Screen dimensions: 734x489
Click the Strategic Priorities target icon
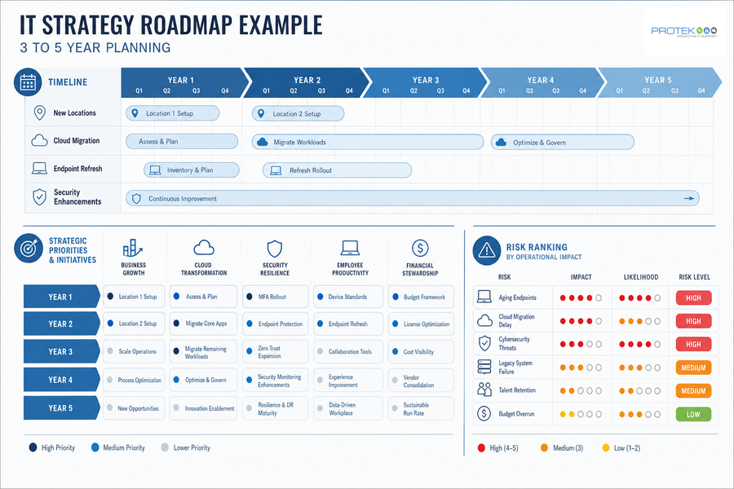click(28, 248)
